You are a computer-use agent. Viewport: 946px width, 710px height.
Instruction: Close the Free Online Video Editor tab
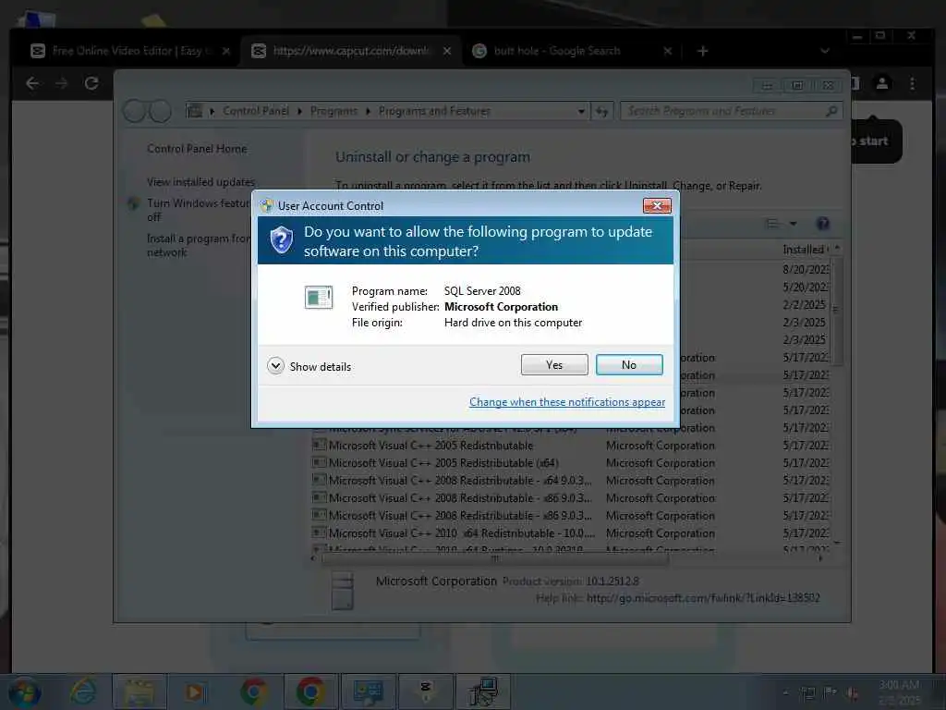tap(226, 52)
